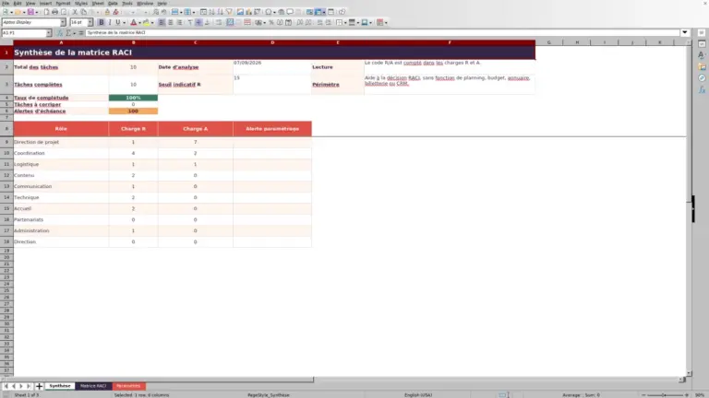Image resolution: width=709 pixels, height=398 pixels.
Task: Open the Name Box dropdown arrow
Action: tap(49, 33)
